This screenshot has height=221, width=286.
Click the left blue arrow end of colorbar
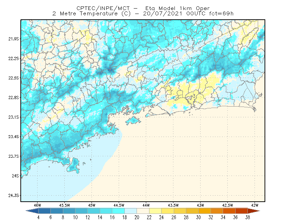(32, 211)
